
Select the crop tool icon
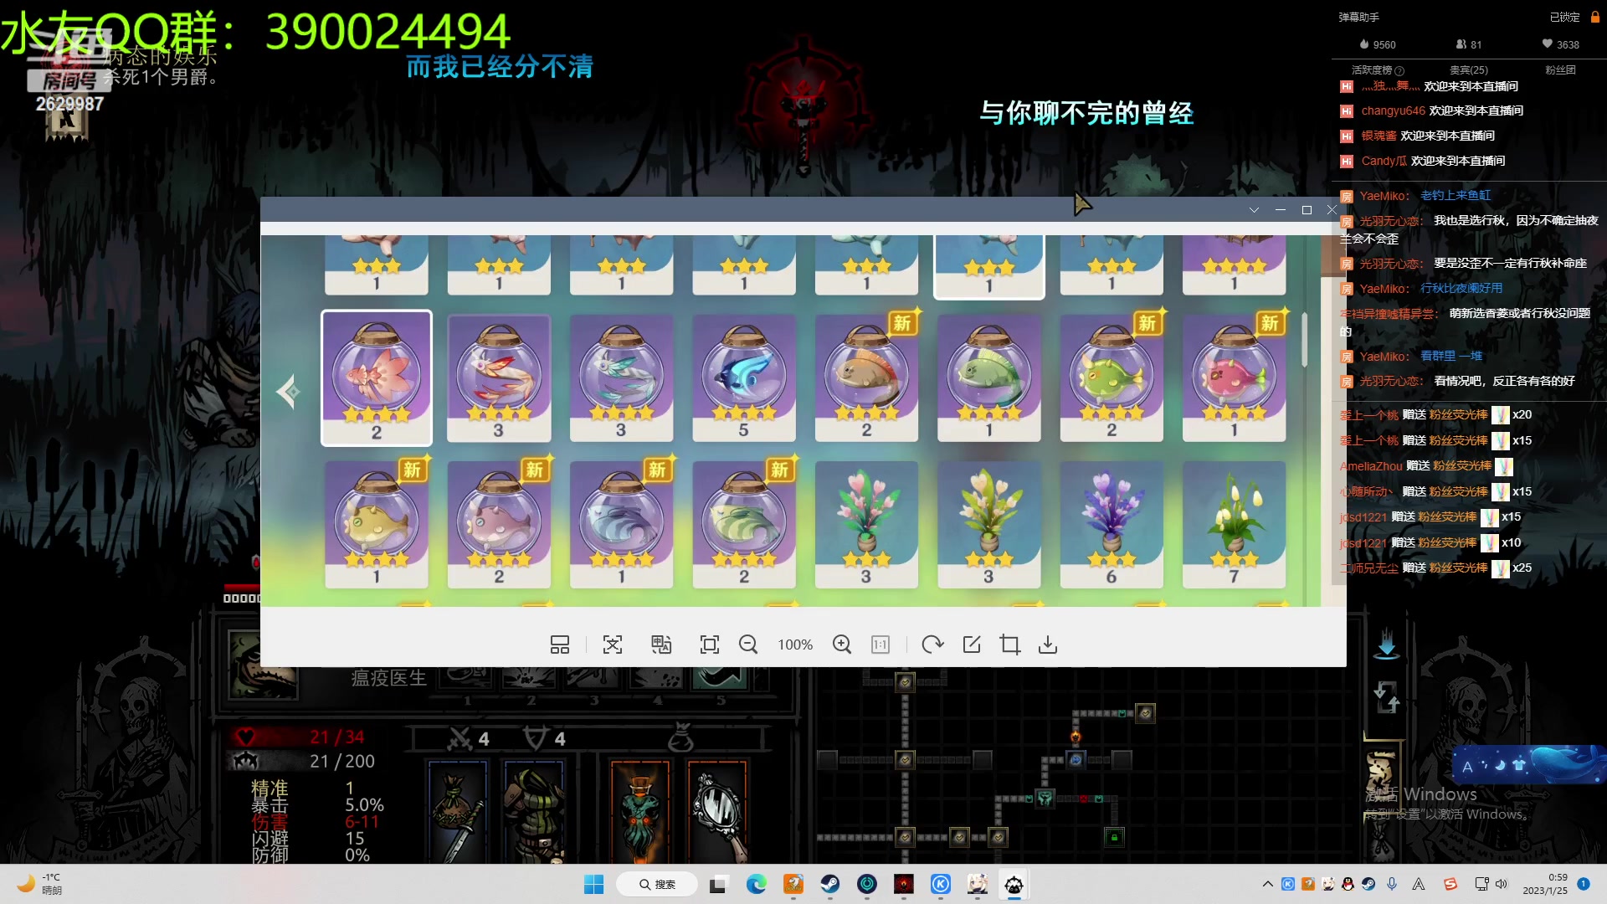tap(1009, 645)
